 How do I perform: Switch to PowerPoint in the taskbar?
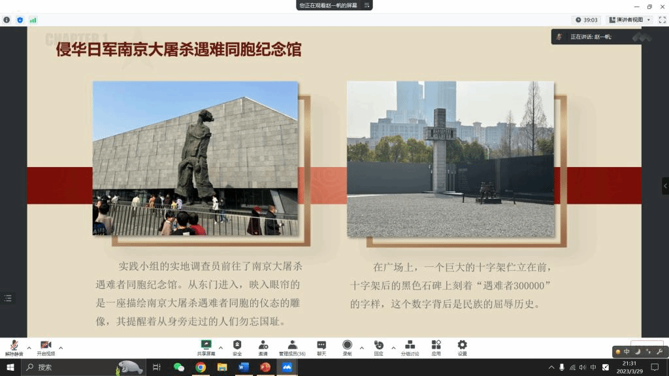point(265,368)
